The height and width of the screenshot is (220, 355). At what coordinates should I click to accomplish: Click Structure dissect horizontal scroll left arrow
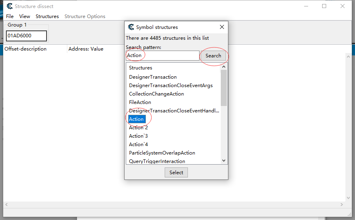6,205
